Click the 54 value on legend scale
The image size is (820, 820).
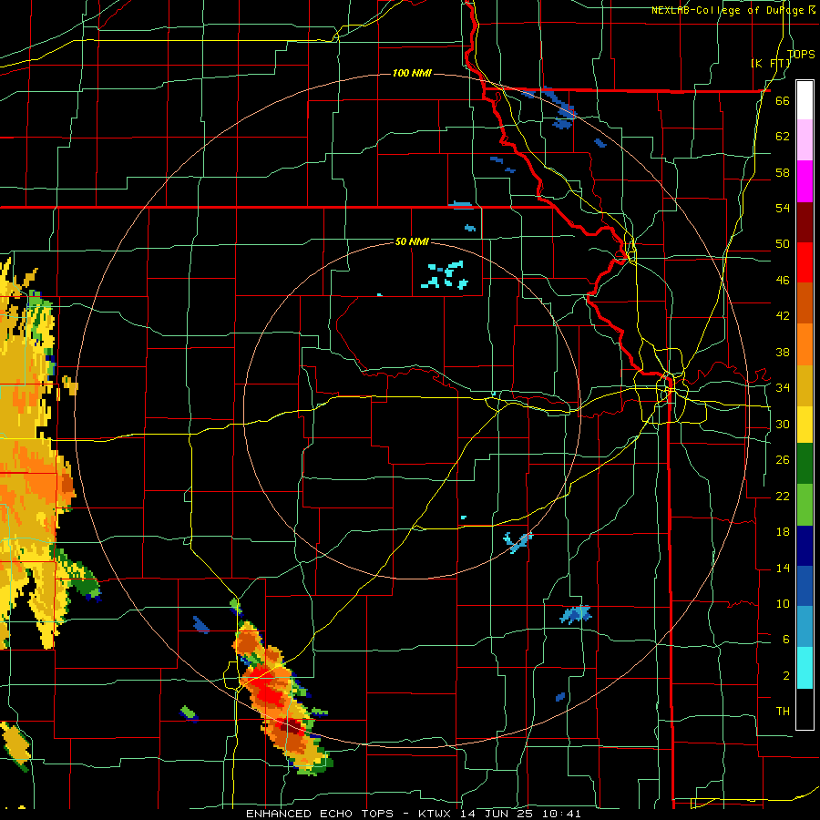[x=783, y=208]
